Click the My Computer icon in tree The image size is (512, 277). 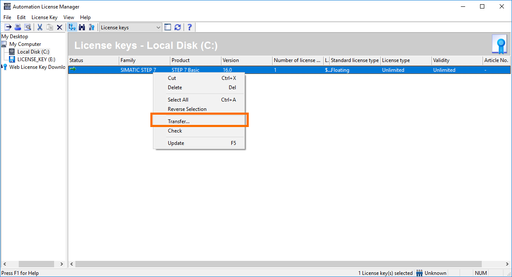[4, 44]
